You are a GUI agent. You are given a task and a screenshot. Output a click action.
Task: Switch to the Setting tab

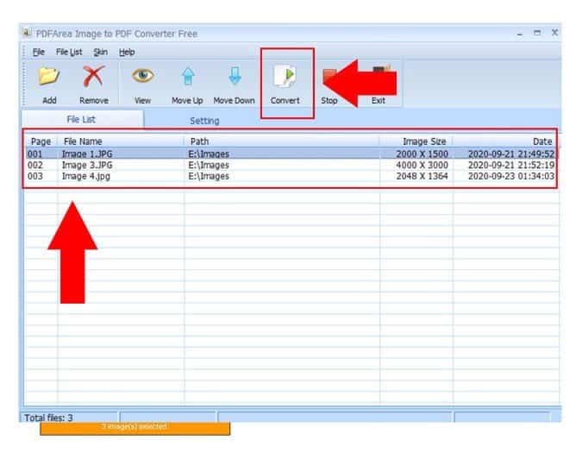point(204,121)
